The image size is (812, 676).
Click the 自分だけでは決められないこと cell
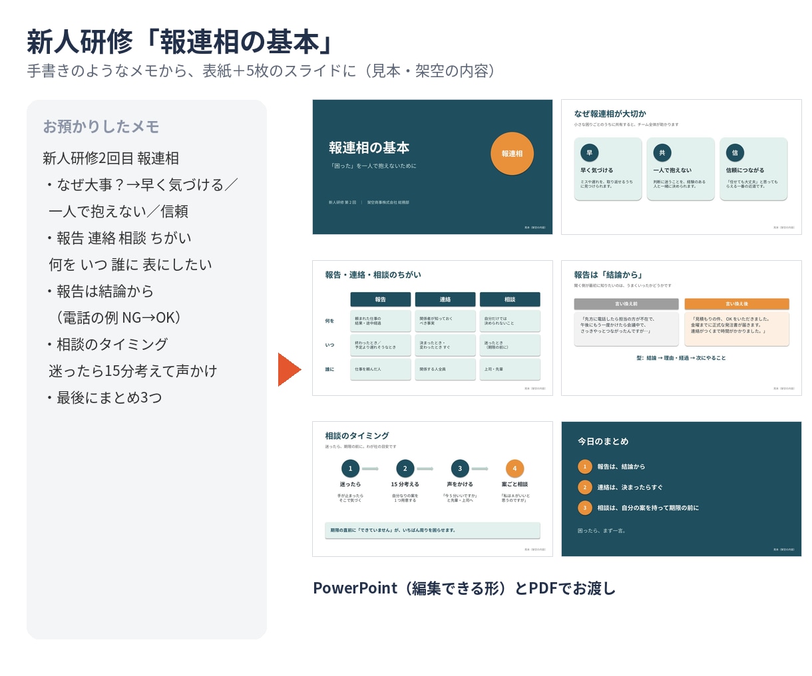click(510, 321)
